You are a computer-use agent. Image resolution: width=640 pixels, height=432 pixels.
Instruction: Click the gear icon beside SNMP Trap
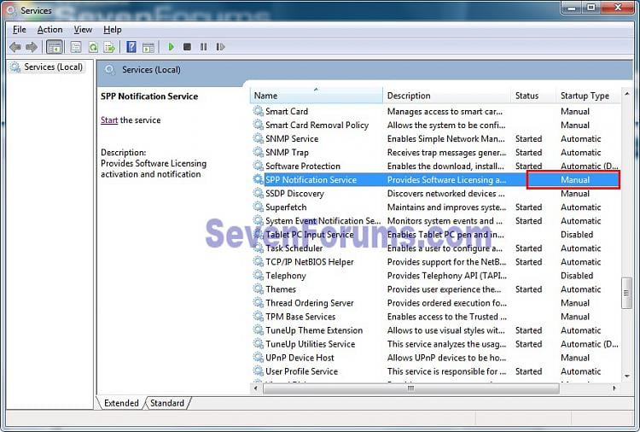tap(259, 152)
